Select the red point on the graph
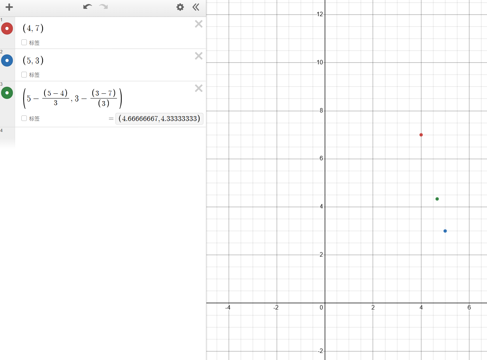487x360 pixels. click(x=421, y=135)
